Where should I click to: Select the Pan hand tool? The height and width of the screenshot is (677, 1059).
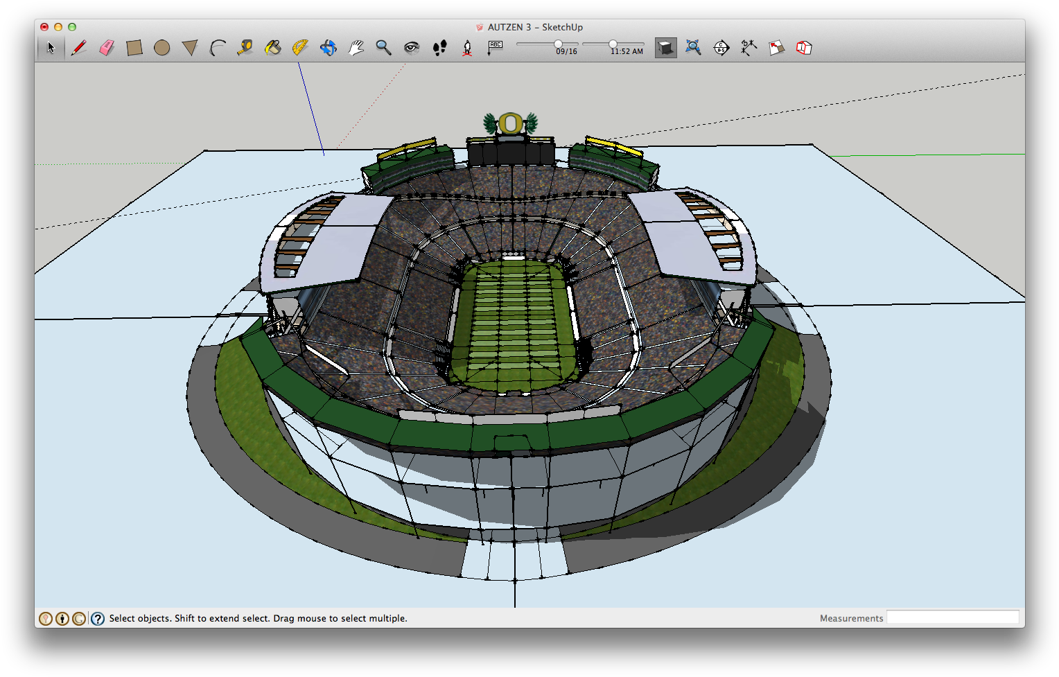(x=356, y=47)
